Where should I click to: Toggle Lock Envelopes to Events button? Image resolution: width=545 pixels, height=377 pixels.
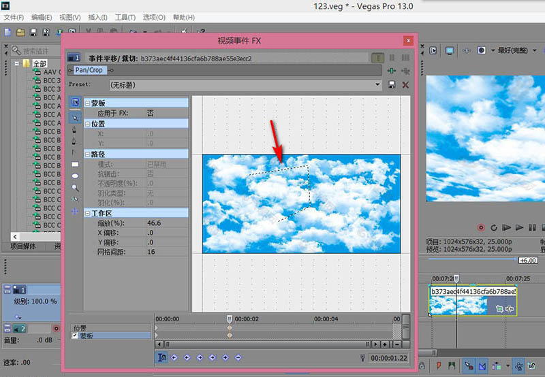click(519, 366)
